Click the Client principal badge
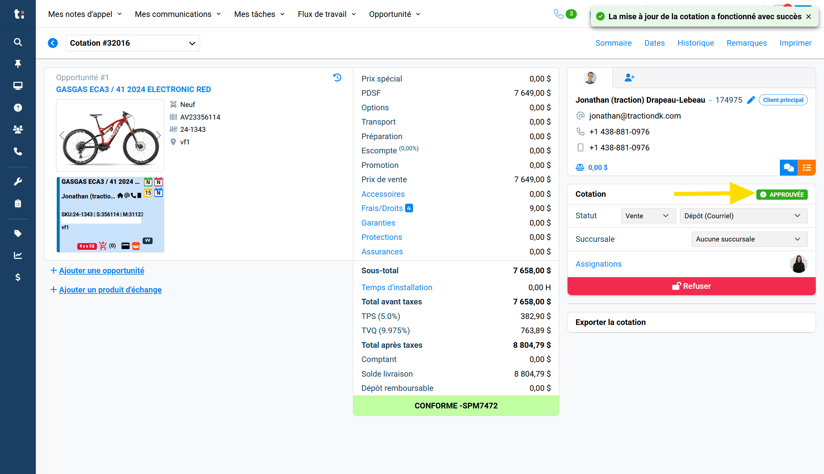The width and height of the screenshot is (824, 474). click(x=783, y=100)
